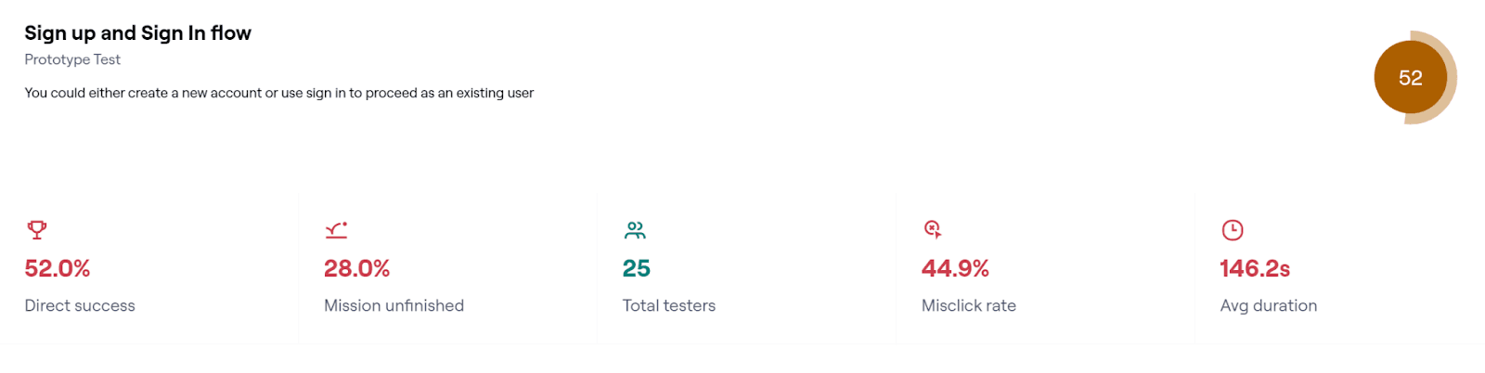Click the Avg duration label

click(1269, 305)
